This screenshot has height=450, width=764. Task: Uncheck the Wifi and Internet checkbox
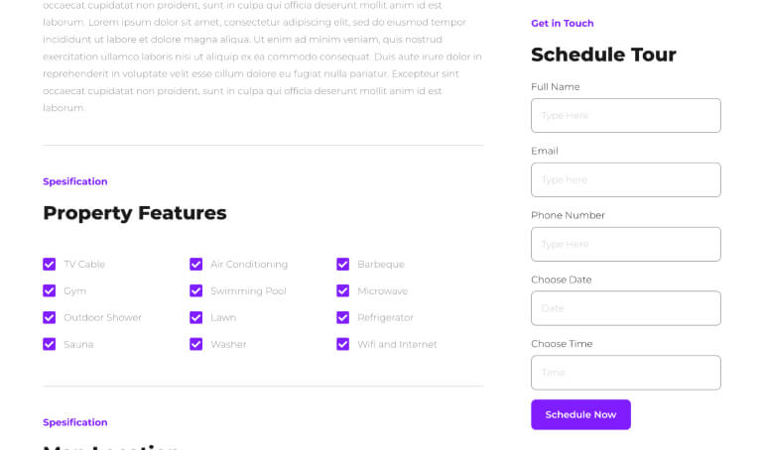pyautogui.click(x=342, y=345)
